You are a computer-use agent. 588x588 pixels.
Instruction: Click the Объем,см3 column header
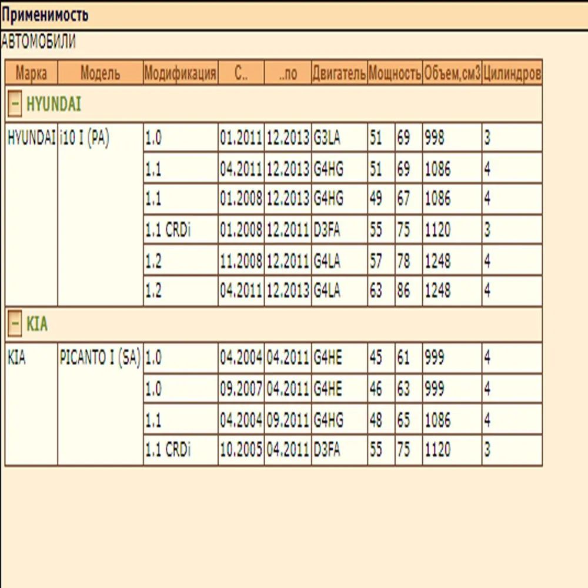(452, 74)
